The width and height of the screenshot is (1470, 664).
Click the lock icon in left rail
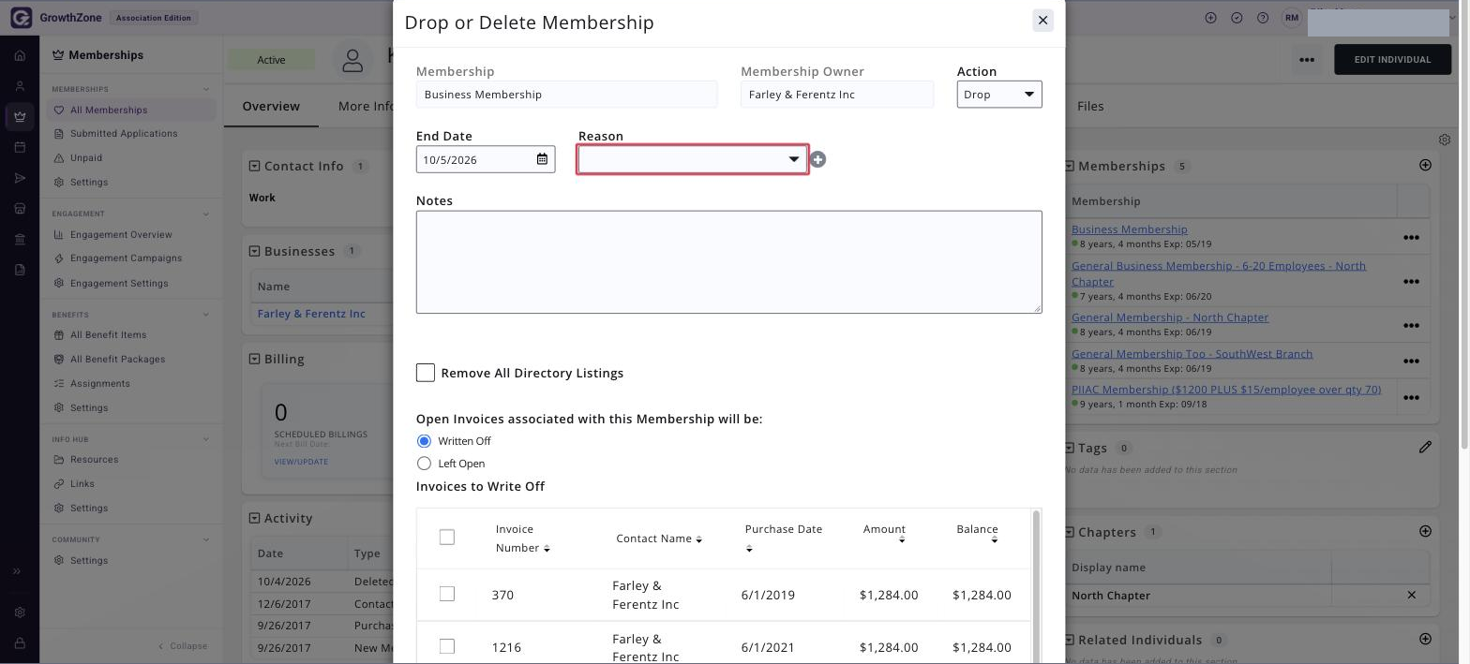pos(20,643)
